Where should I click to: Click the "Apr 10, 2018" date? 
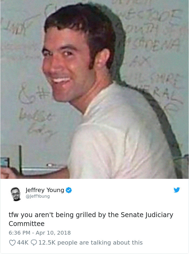coord(53,233)
